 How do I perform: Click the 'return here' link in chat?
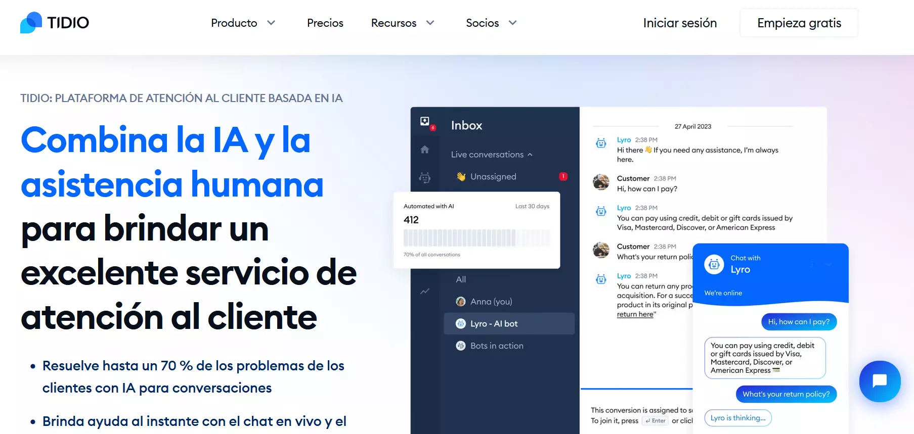[635, 314]
